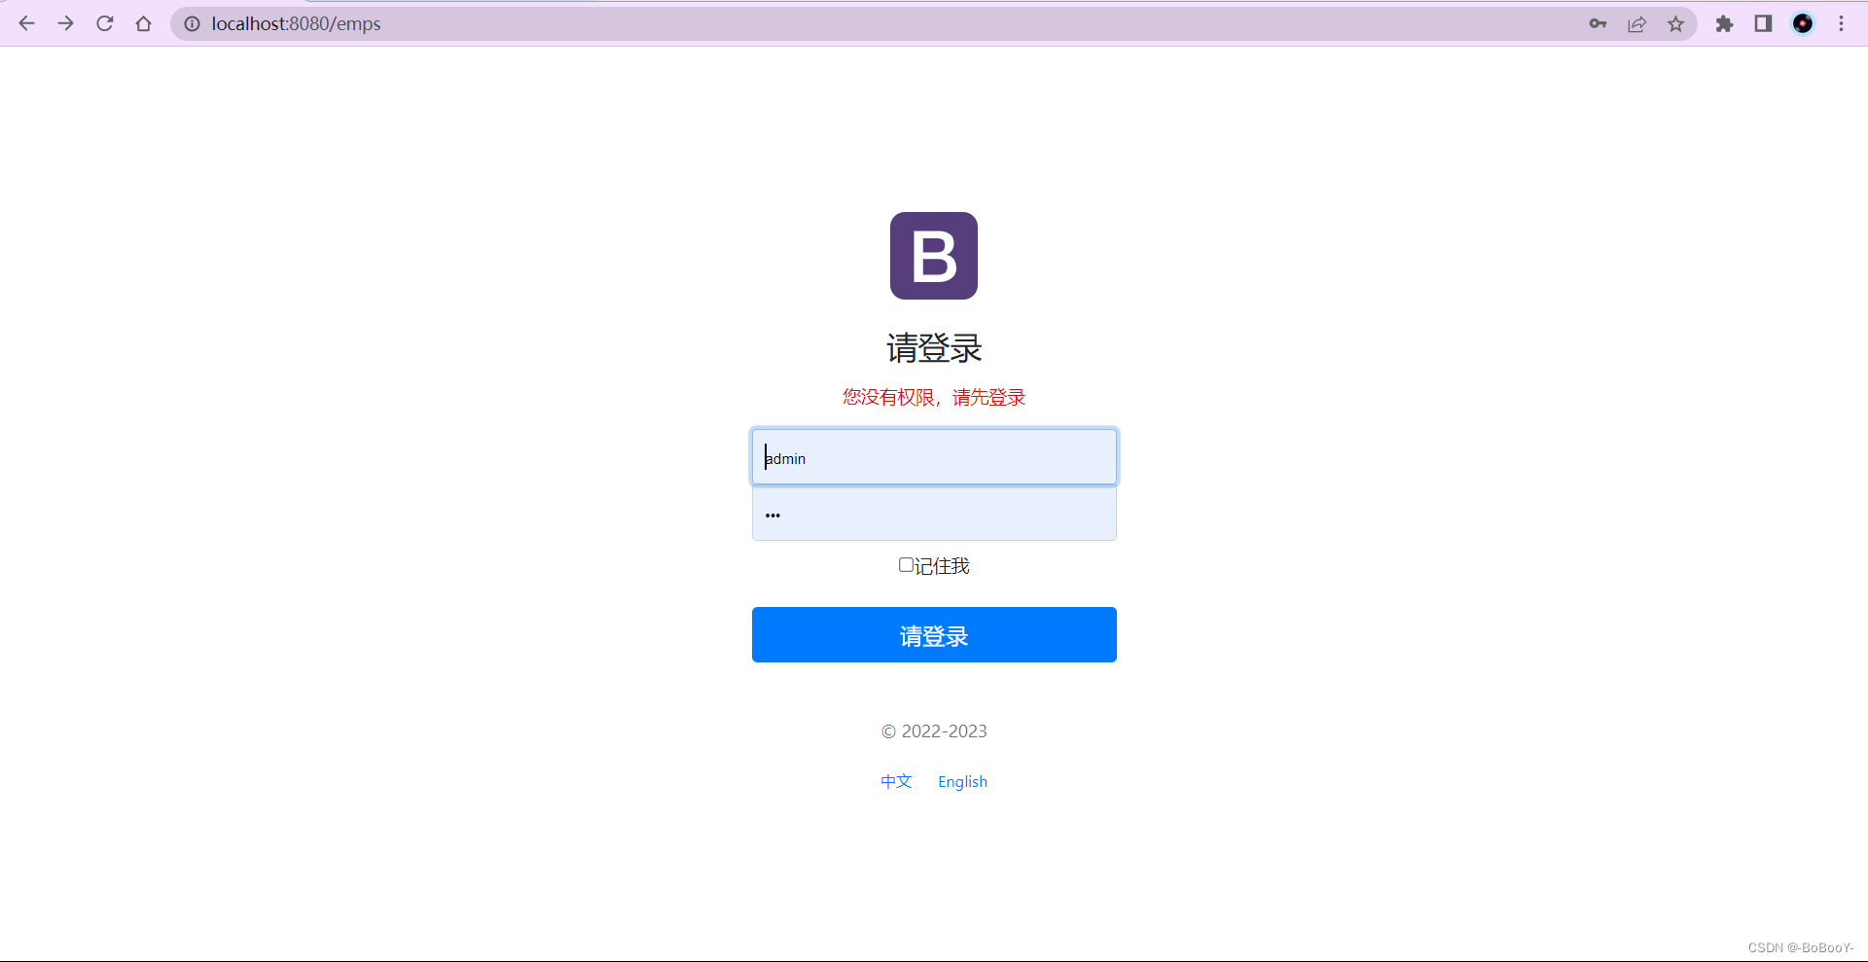Share this page via share icon

point(1636,23)
